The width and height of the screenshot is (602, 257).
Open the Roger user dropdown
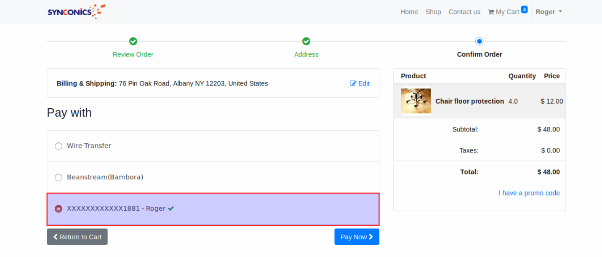coord(549,12)
